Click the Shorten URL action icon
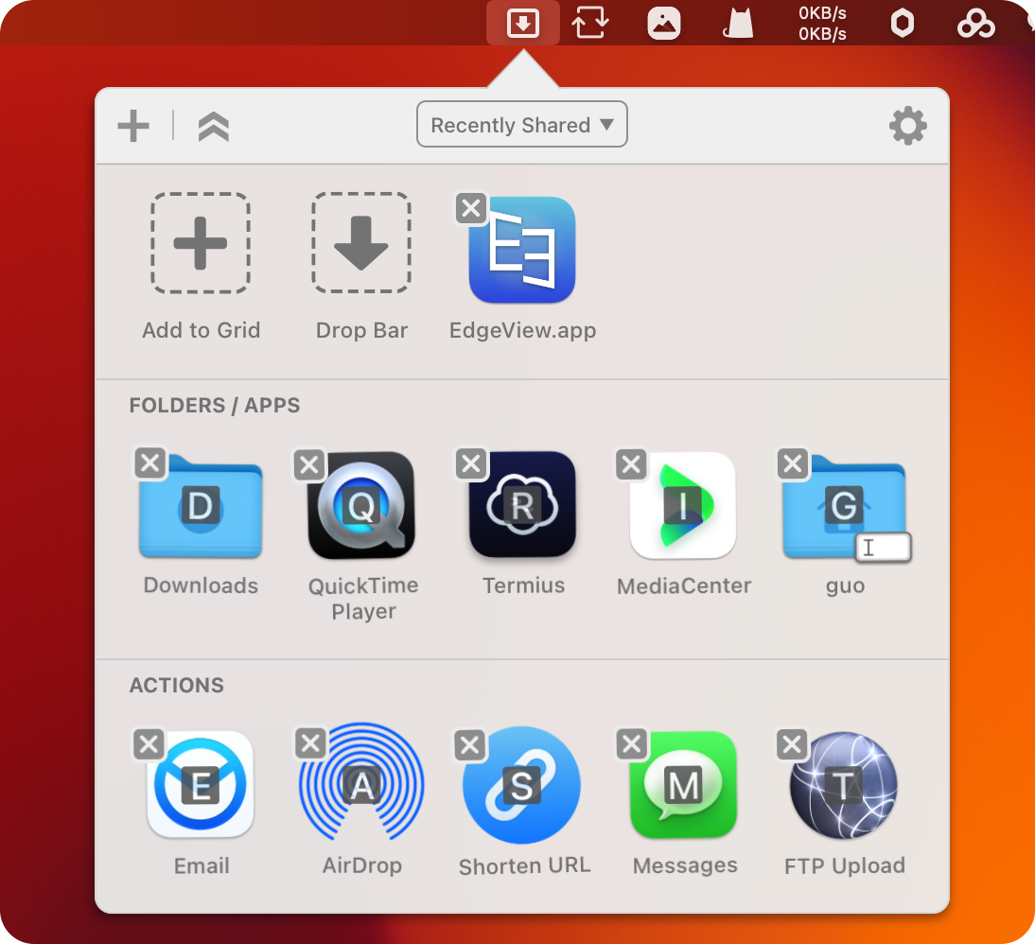 click(x=521, y=786)
